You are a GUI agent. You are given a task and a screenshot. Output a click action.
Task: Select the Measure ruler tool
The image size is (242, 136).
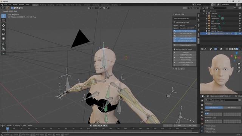point(3,48)
